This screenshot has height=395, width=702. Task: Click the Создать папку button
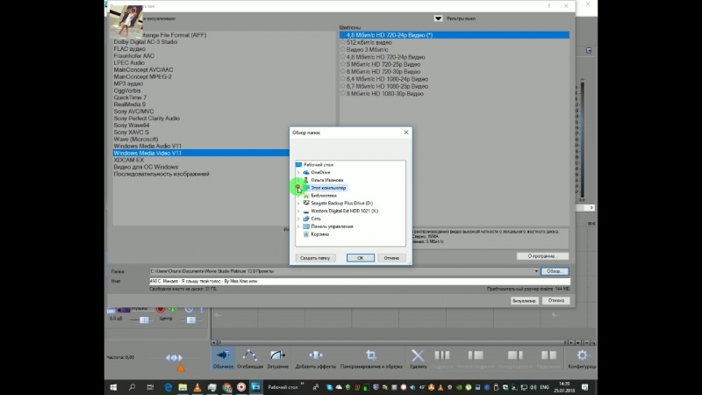314,258
